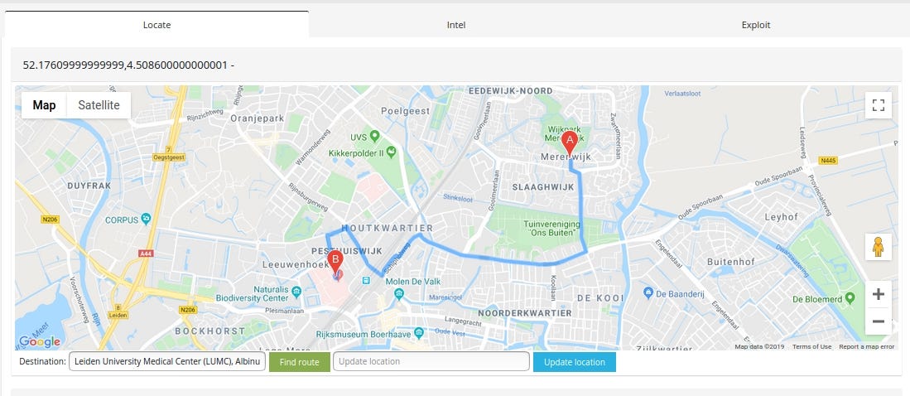Click the N445 road shield
The height and width of the screenshot is (396, 910).
click(828, 160)
